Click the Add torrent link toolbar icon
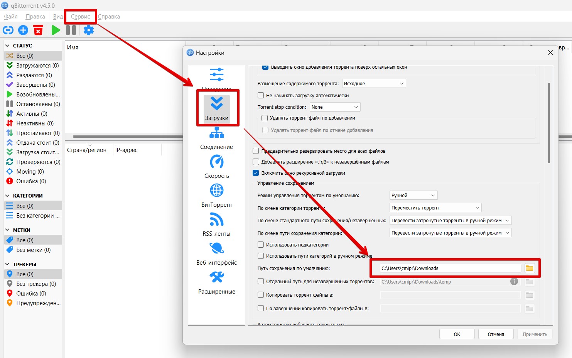Viewport: 572px width, 358px height. [8, 30]
